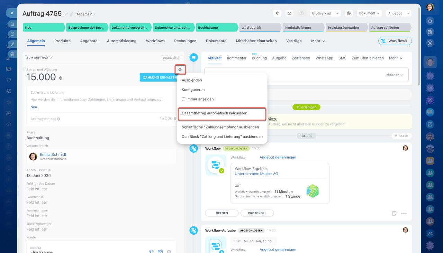This screenshot has height=253, width=443.
Task: Open notifications bell in right sidebar
Action: coord(430,21)
